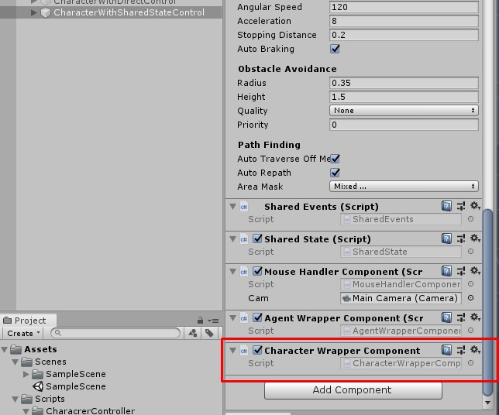
Task: Click Search by Type in Project panel
Action: click(192, 333)
